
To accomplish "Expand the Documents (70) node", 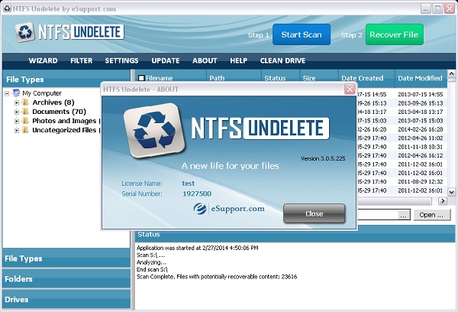I will (x=17, y=112).
